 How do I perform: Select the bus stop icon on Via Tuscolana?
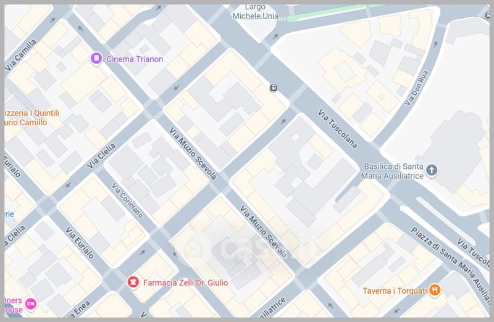pos(274,88)
